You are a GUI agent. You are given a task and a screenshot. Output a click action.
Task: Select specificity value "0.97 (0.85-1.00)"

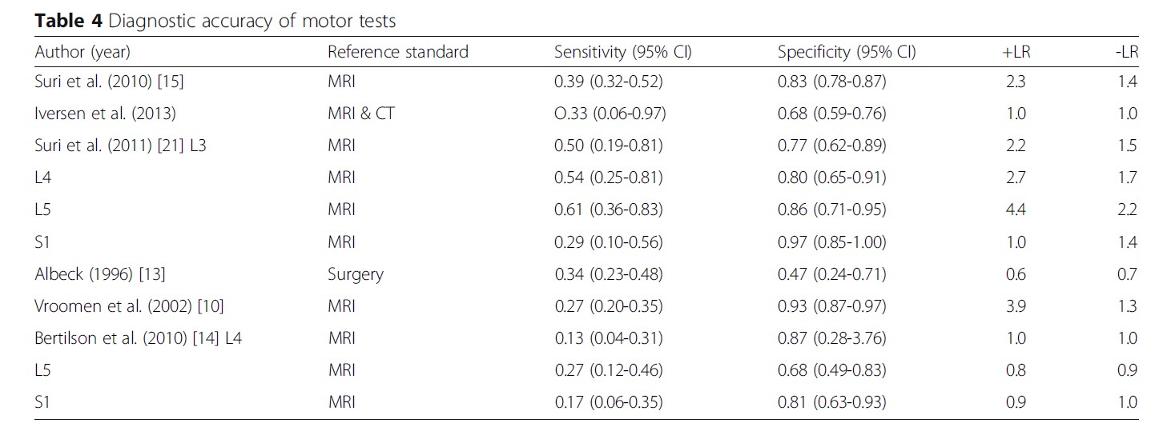(832, 242)
